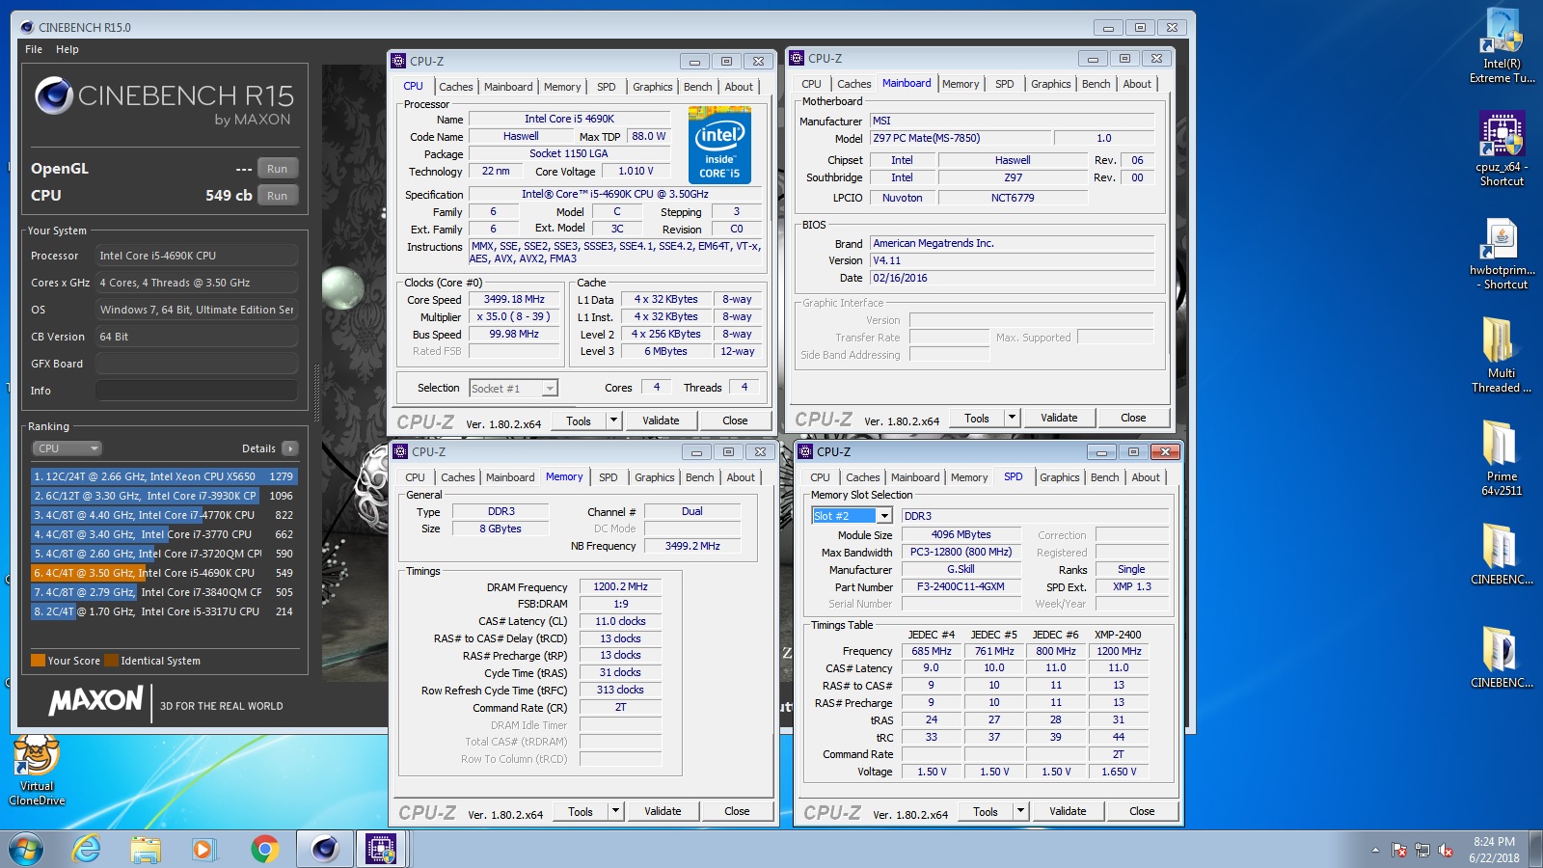This screenshot has width=1543, height=868.
Task: Switch to Graphics tab in Memory window
Action: [654, 477]
